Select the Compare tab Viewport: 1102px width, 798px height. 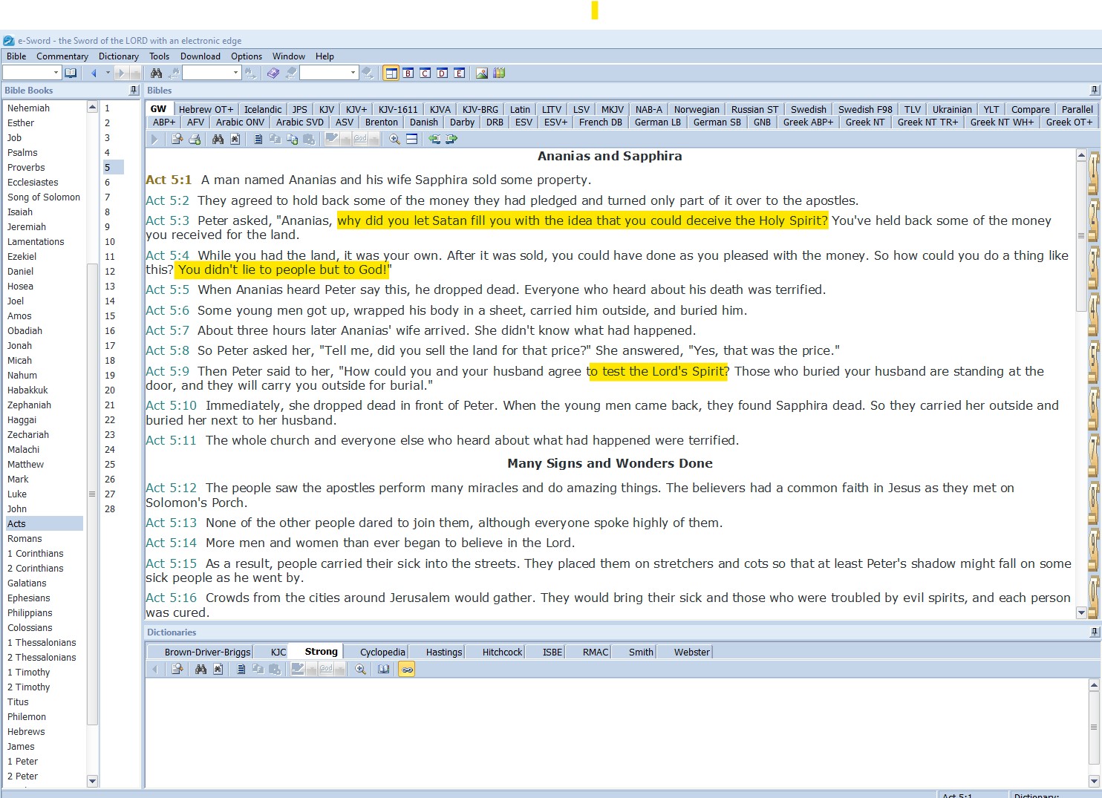(1031, 109)
